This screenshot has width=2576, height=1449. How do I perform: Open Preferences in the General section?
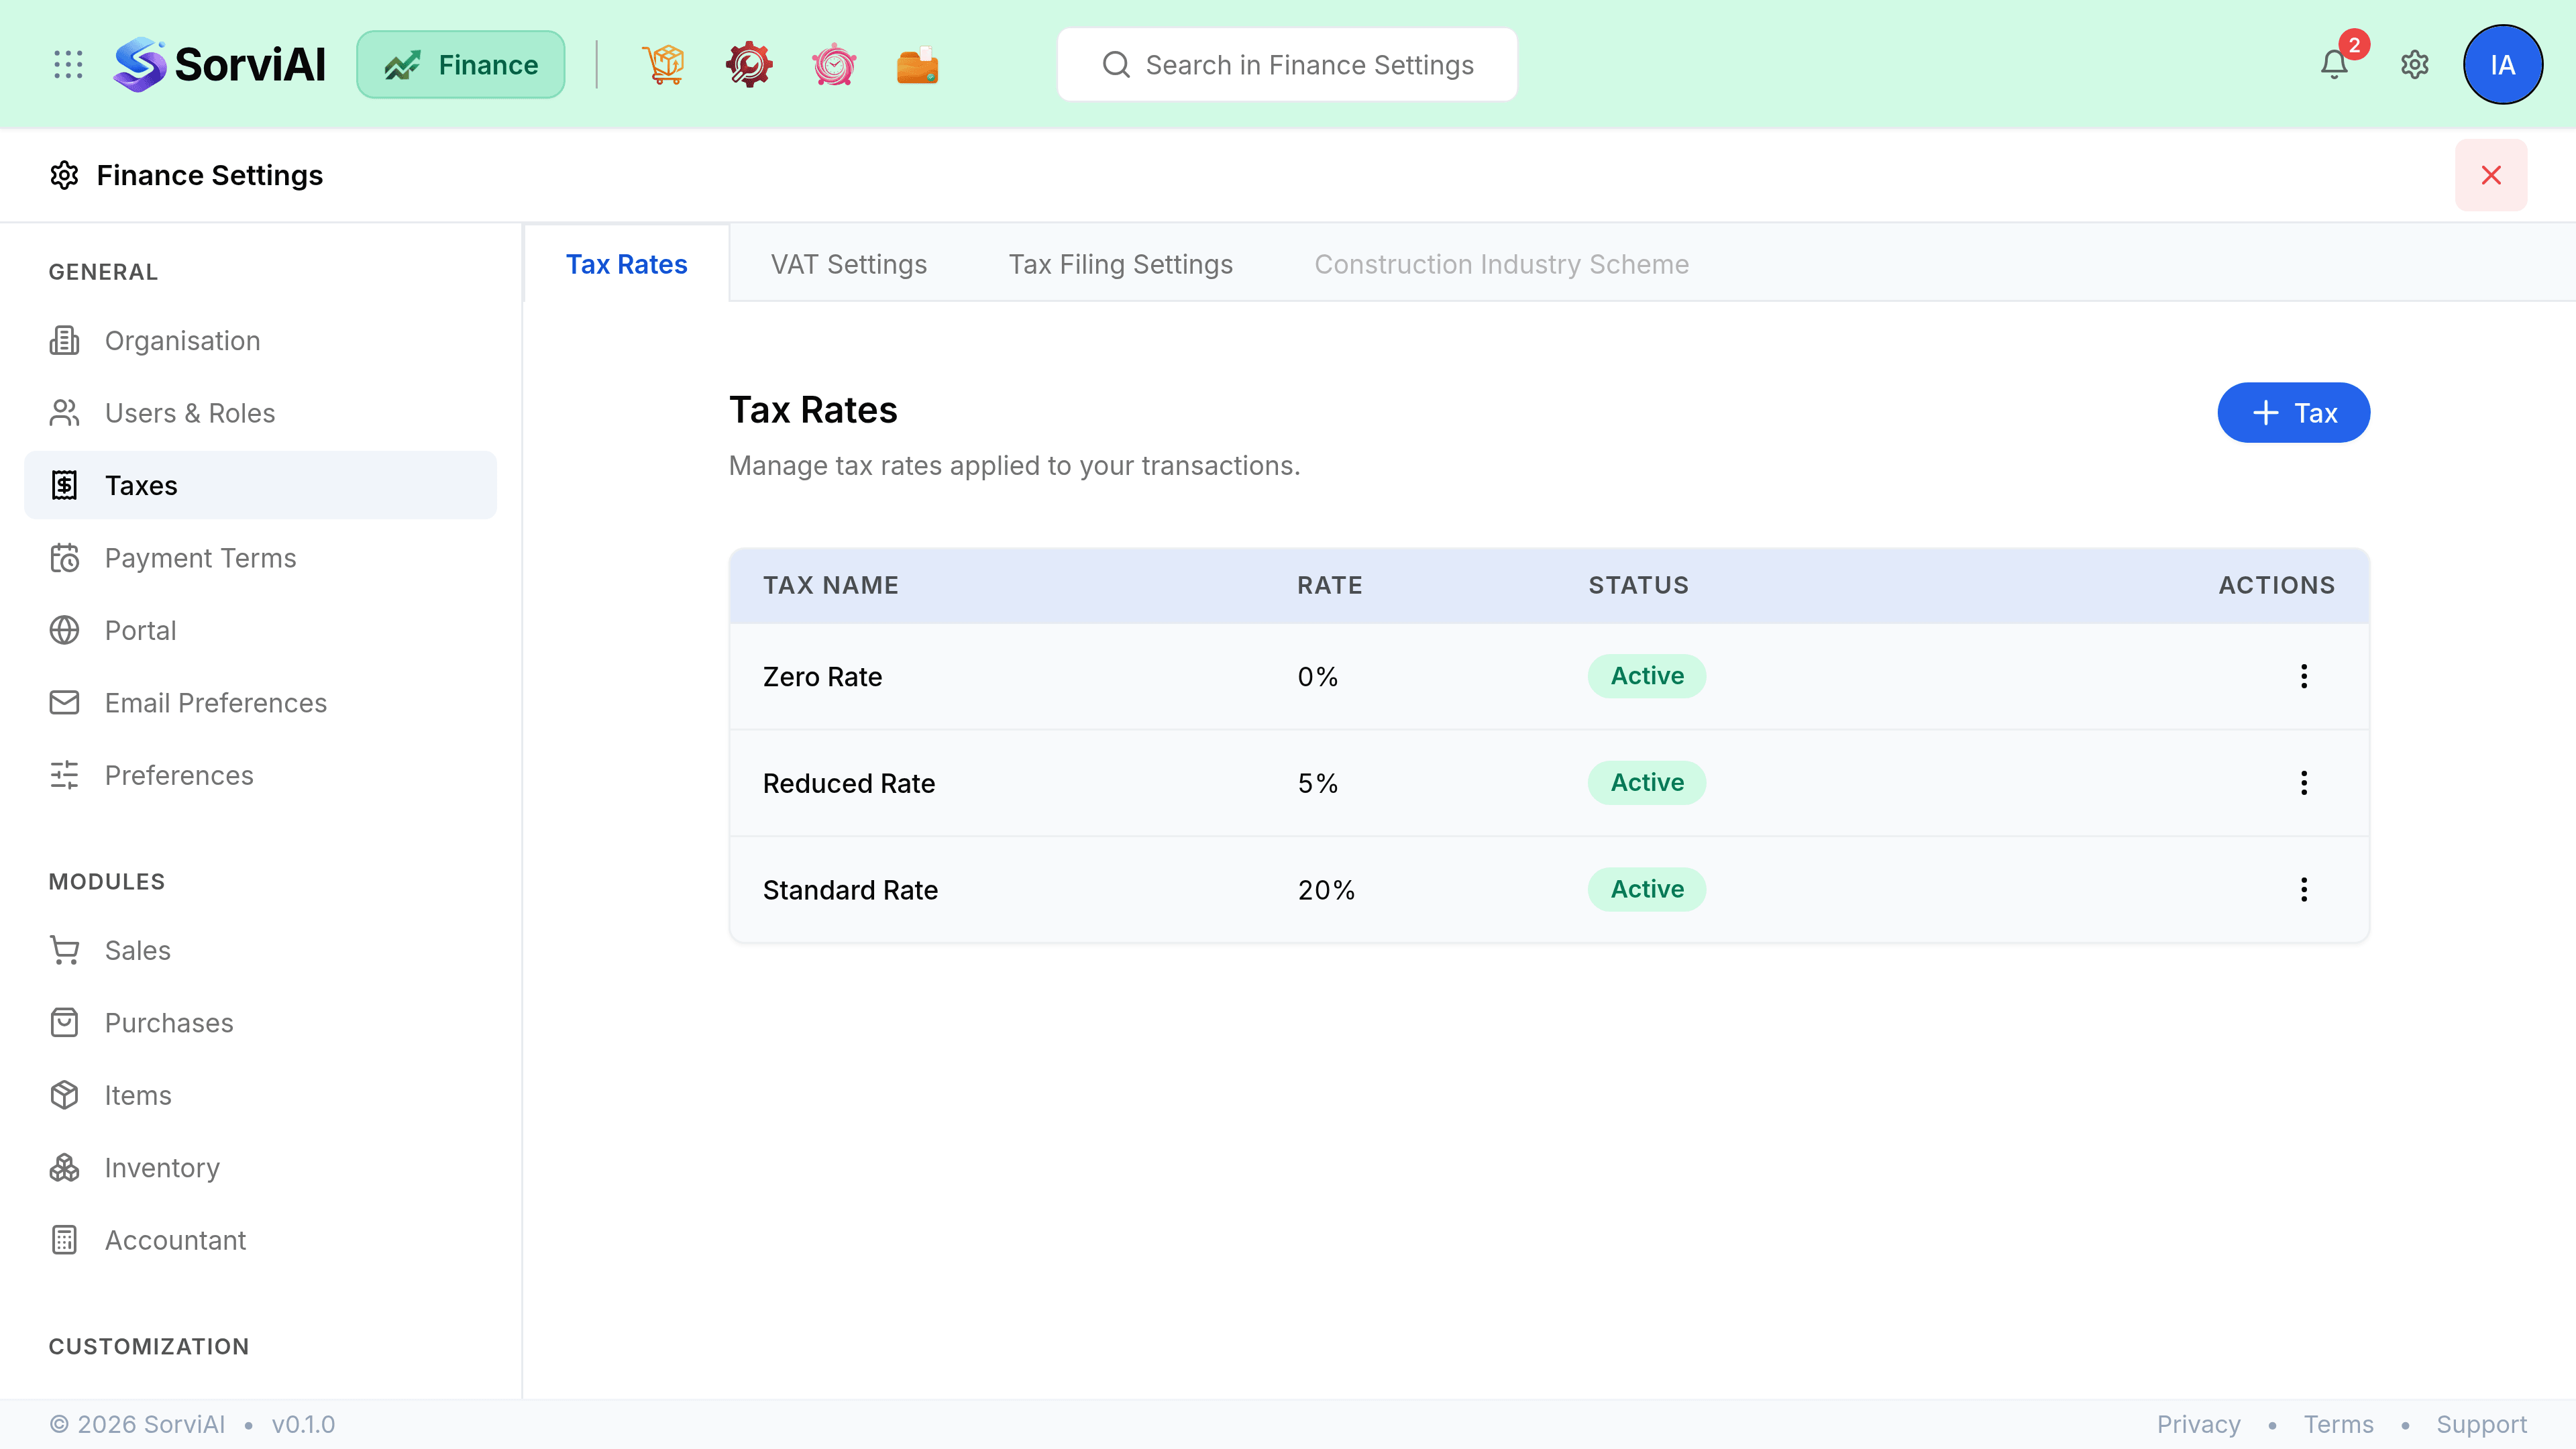click(260, 775)
